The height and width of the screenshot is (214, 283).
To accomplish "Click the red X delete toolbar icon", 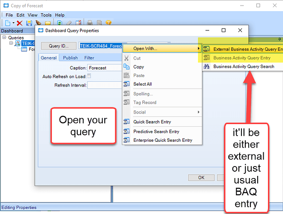I will click(x=19, y=23).
